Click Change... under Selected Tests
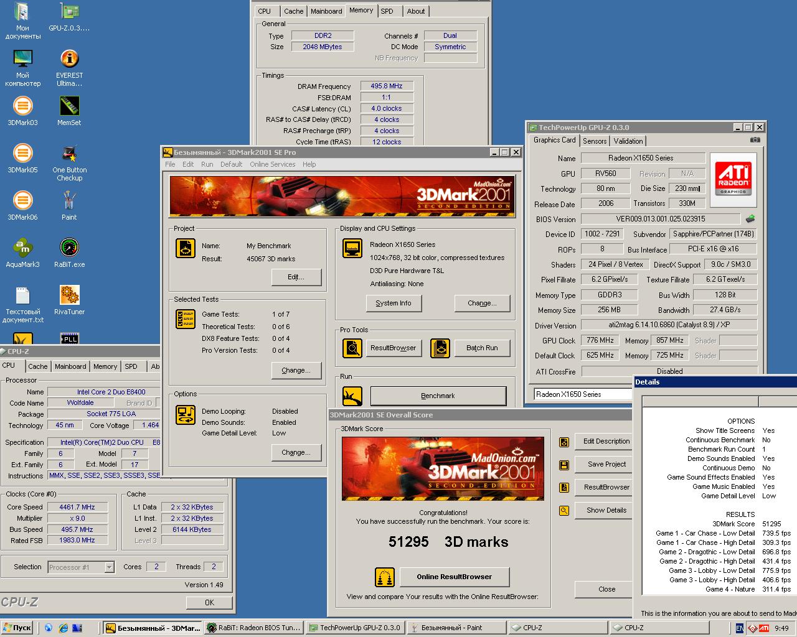The image size is (797, 637). coord(296,370)
